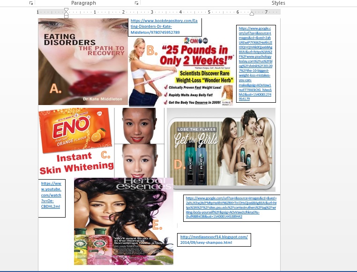Click the left indent square marker on ruler
The height and width of the screenshot is (272, 357).
tap(66, 16)
